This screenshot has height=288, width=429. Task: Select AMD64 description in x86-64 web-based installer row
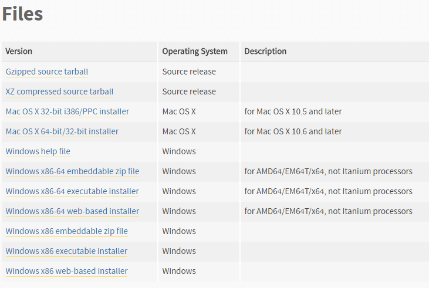point(328,211)
